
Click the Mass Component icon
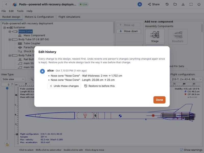coord(20,35)
